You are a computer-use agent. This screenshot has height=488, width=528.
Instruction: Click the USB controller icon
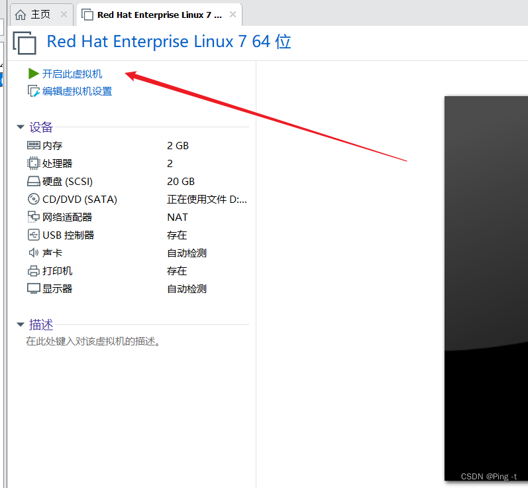[x=34, y=235]
